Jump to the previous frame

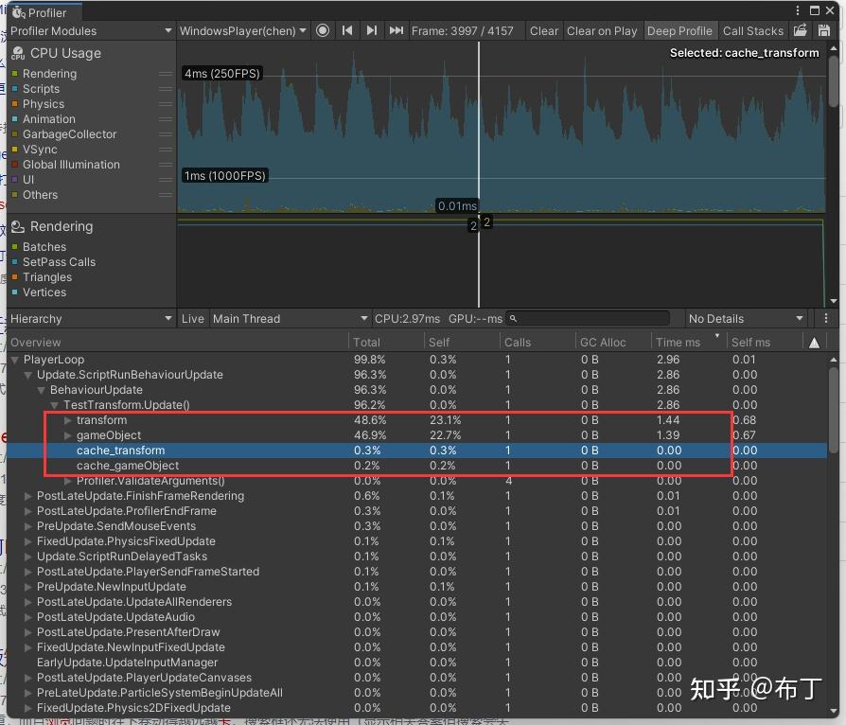tap(347, 30)
